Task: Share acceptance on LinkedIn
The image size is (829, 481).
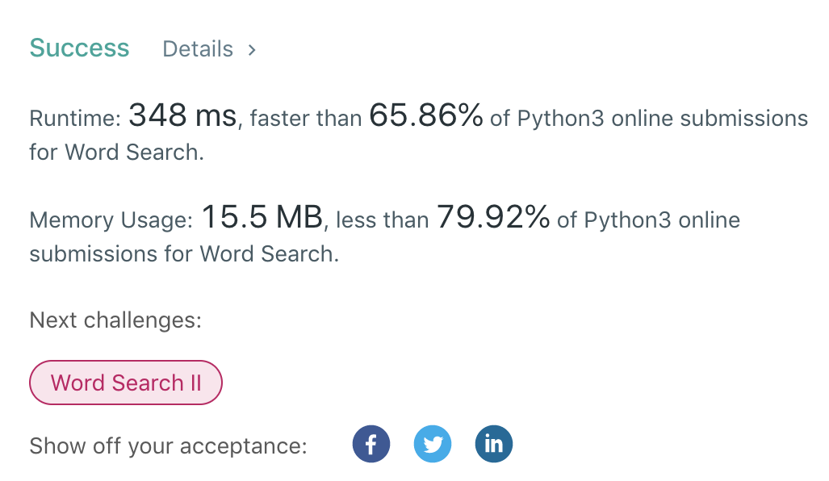Action: [x=494, y=445]
